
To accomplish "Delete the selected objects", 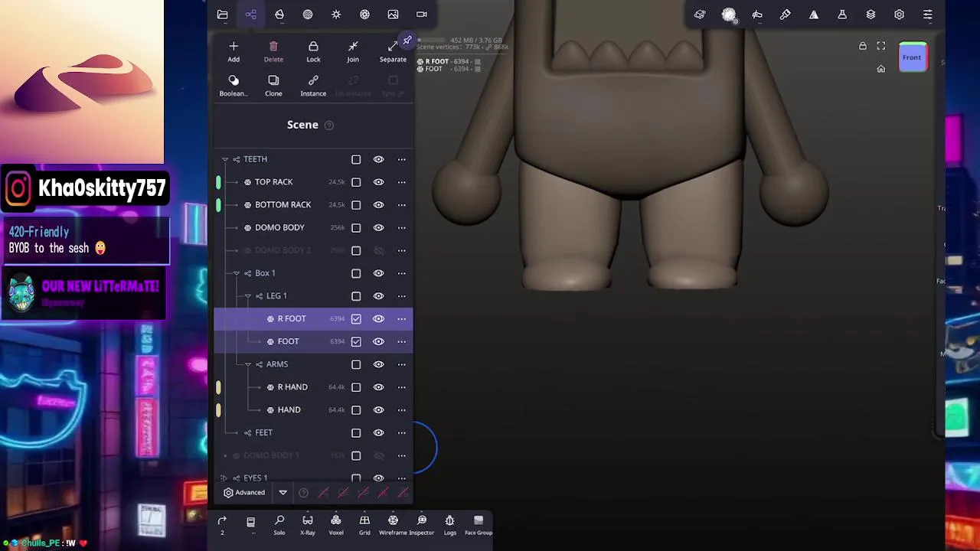I will pyautogui.click(x=273, y=51).
